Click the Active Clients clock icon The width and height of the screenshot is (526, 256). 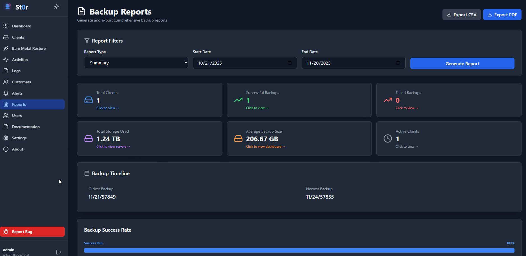click(388, 138)
